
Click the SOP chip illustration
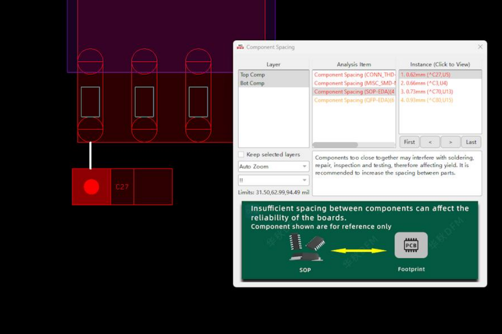click(x=306, y=248)
